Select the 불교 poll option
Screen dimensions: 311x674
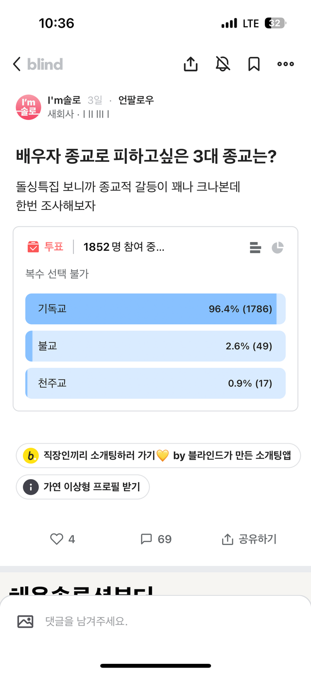(155, 346)
